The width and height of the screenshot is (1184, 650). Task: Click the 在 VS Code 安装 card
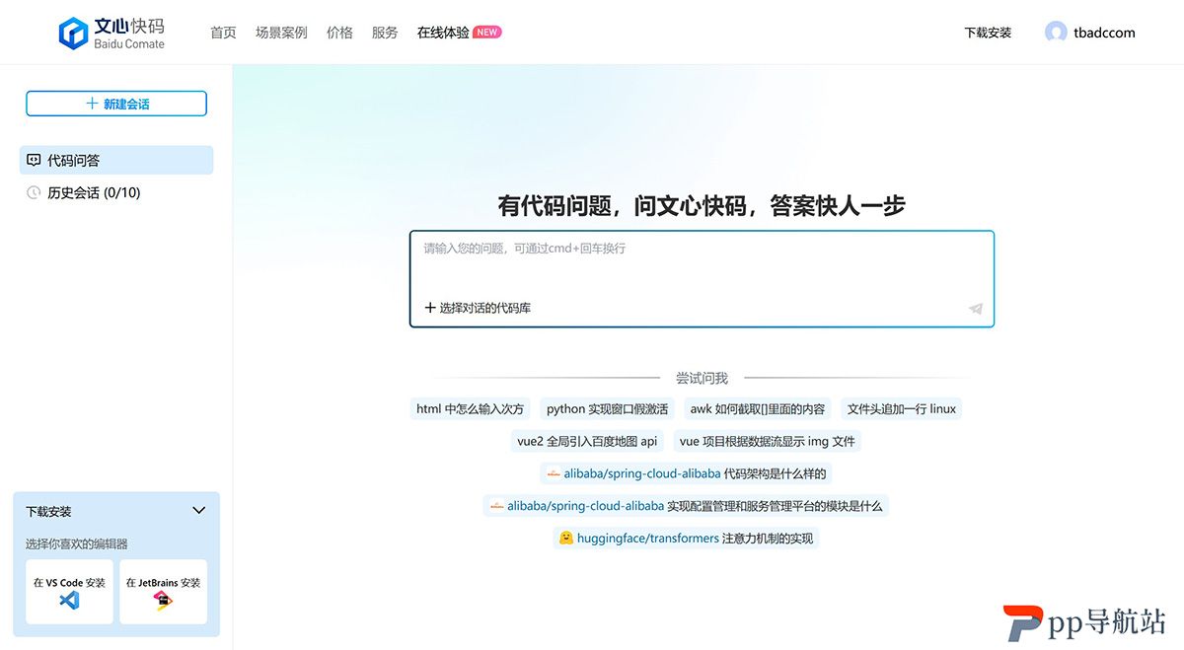tap(69, 592)
